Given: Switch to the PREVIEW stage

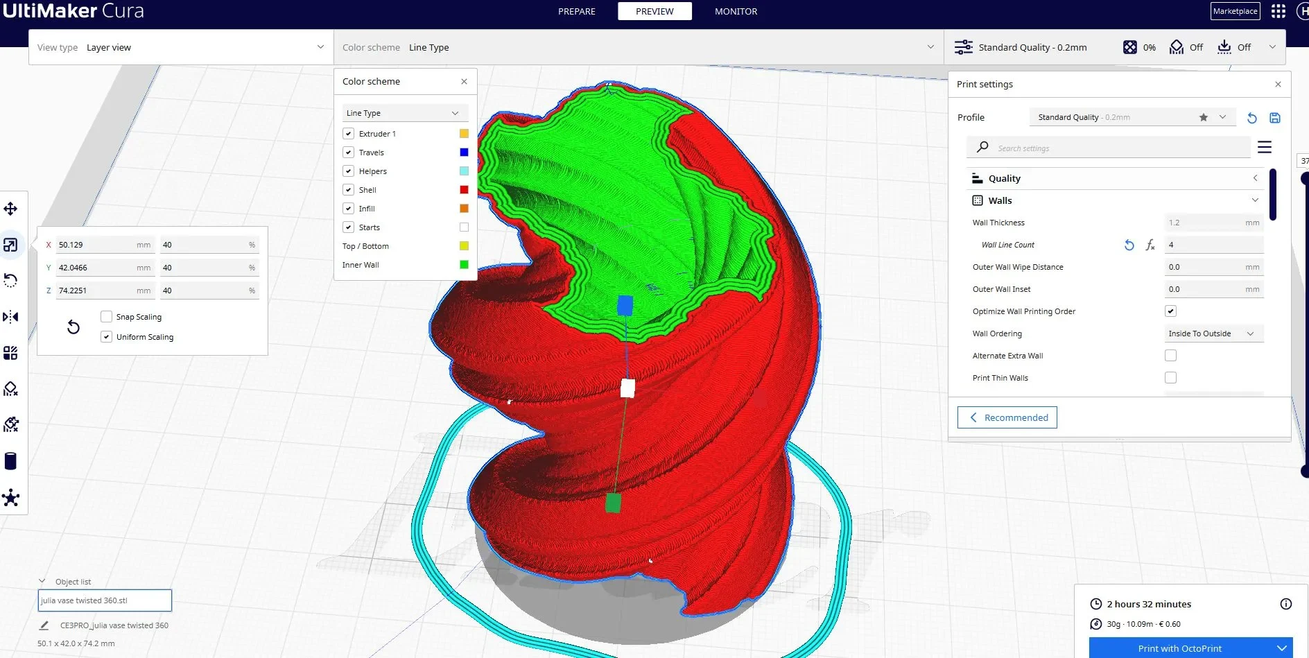Looking at the screenshot, I should pos(654,11).
